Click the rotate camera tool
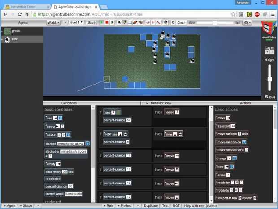278x209 pixels. [x=148, y=22]
